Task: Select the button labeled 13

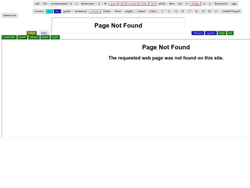Action: click(176, 11)
